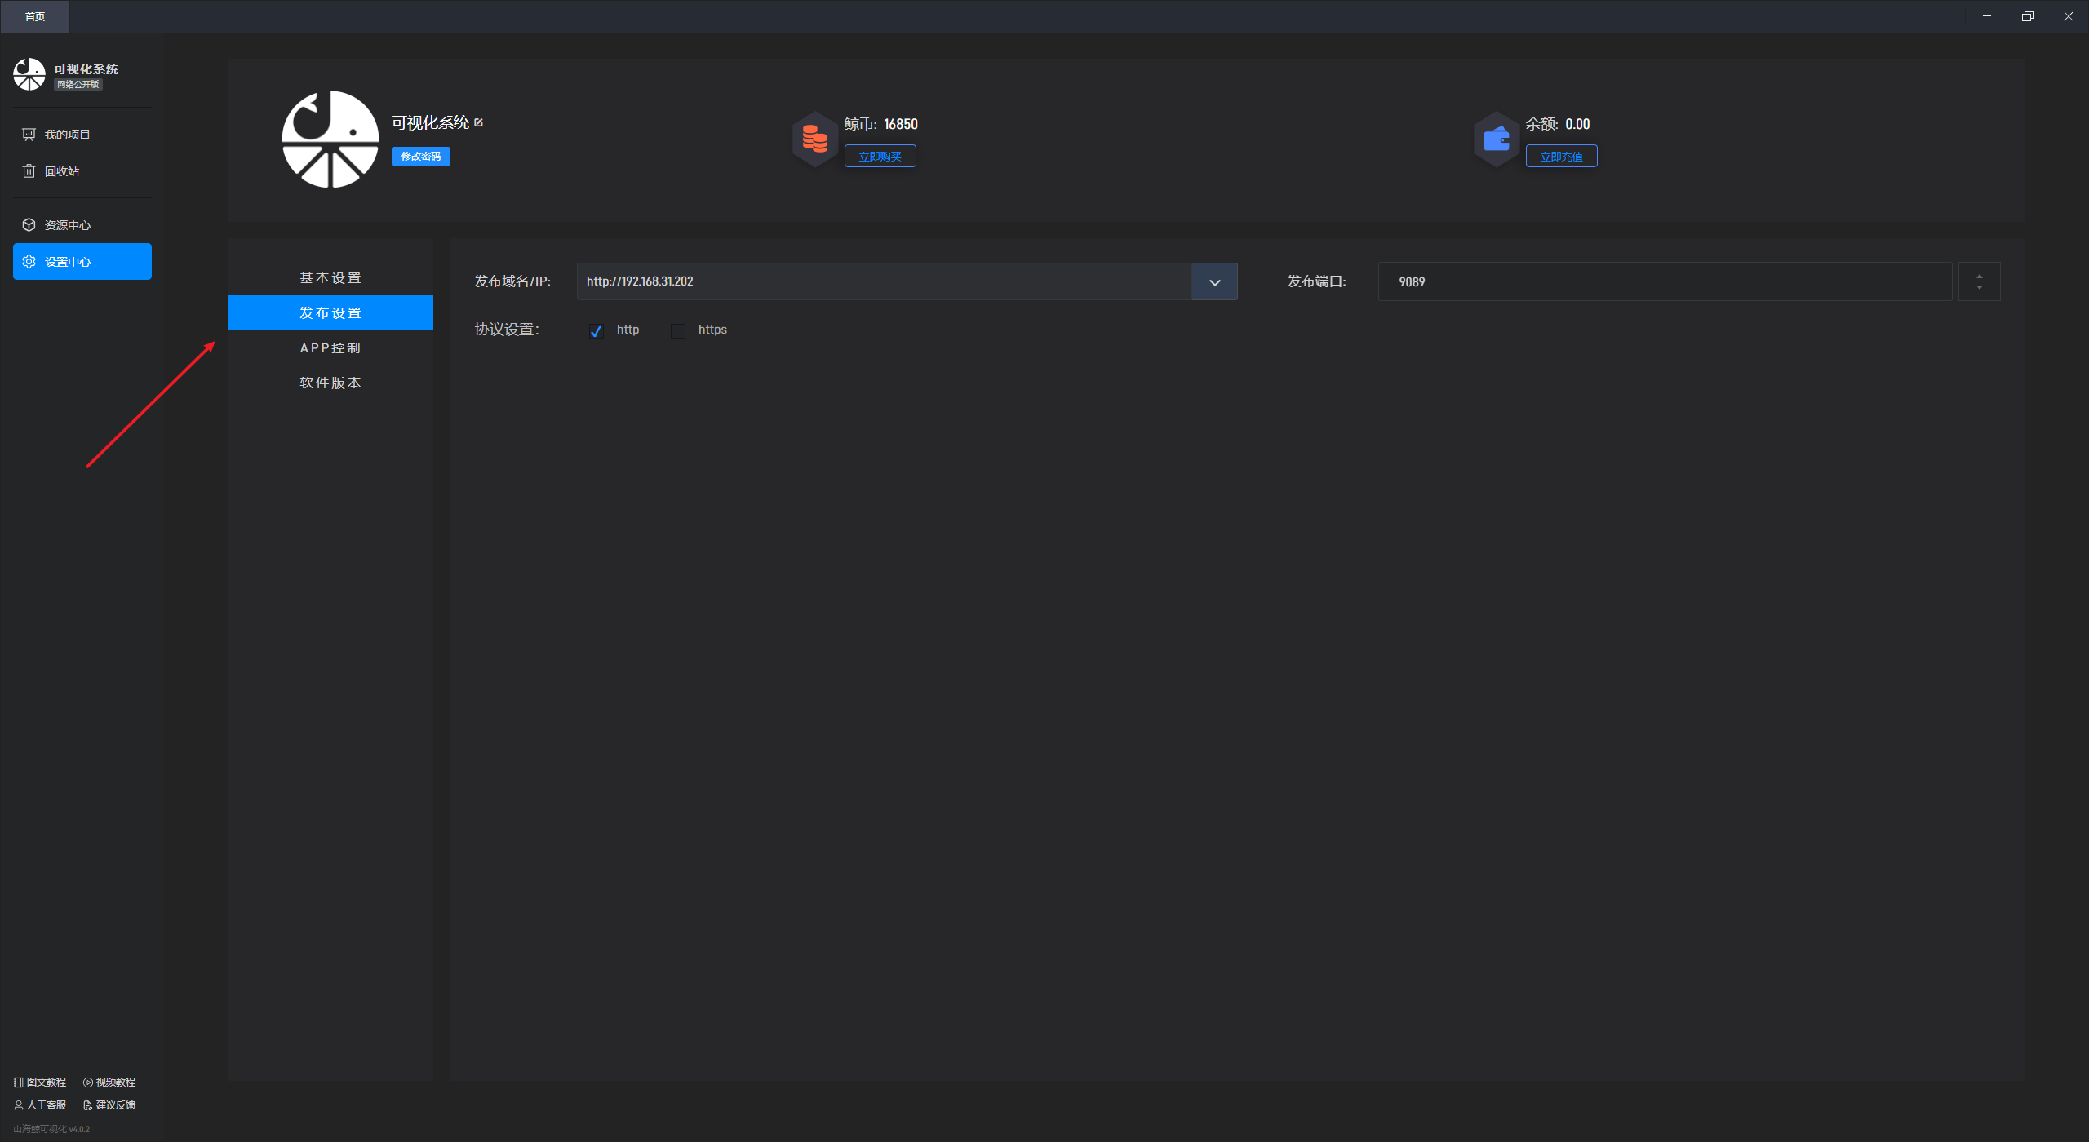Open the 软件版本 tab
Screen dimensions: 2089x1142
pos(330,383)
